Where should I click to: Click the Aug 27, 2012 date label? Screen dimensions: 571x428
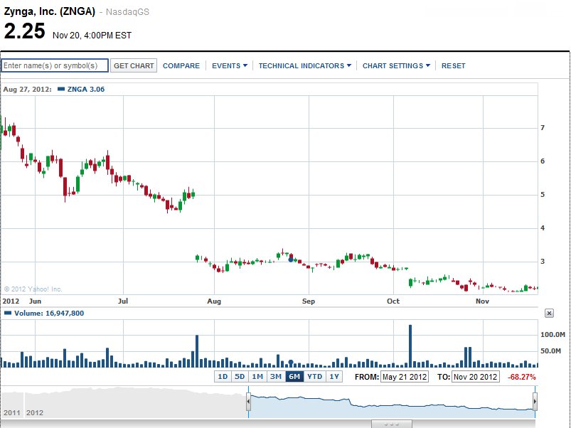(27, 89)
